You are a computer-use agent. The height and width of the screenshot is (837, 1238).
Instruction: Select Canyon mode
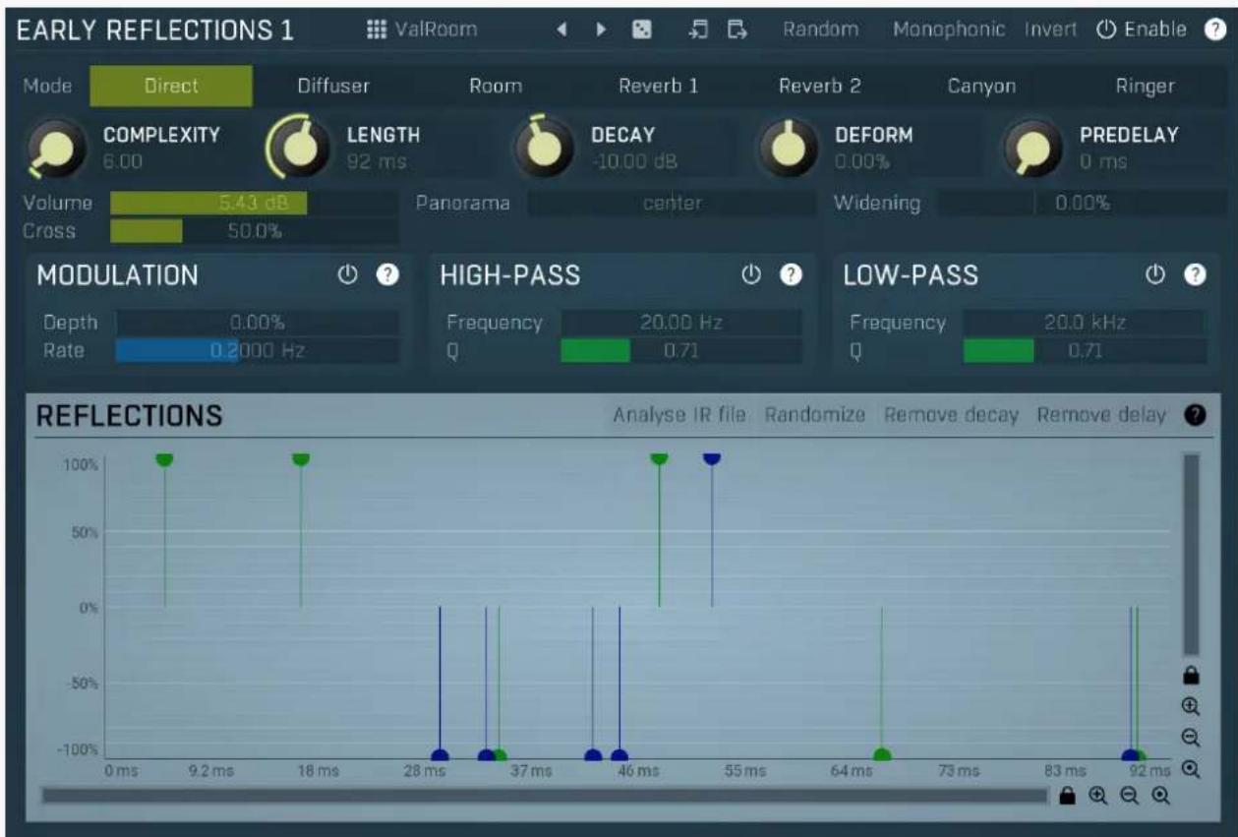pyautogui.click(x=981, y=86)
